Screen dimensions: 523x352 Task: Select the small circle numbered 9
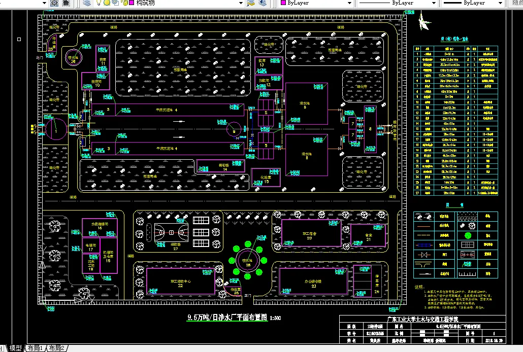click(x=234, y=129)
